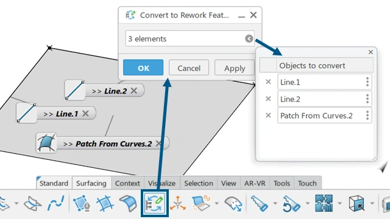The height and width of the screenshot is (219, 390).
Task: Click the 3 elements selection field
Action: coord(190,38)
